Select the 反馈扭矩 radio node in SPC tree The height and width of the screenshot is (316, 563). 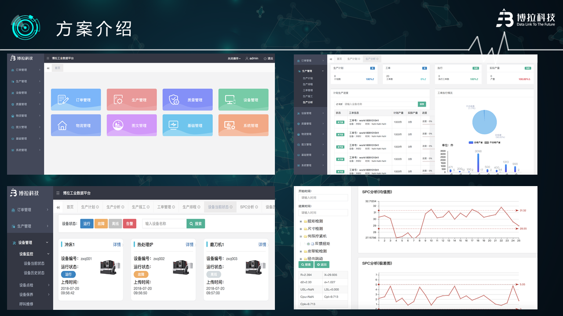[x=308, y=244]
